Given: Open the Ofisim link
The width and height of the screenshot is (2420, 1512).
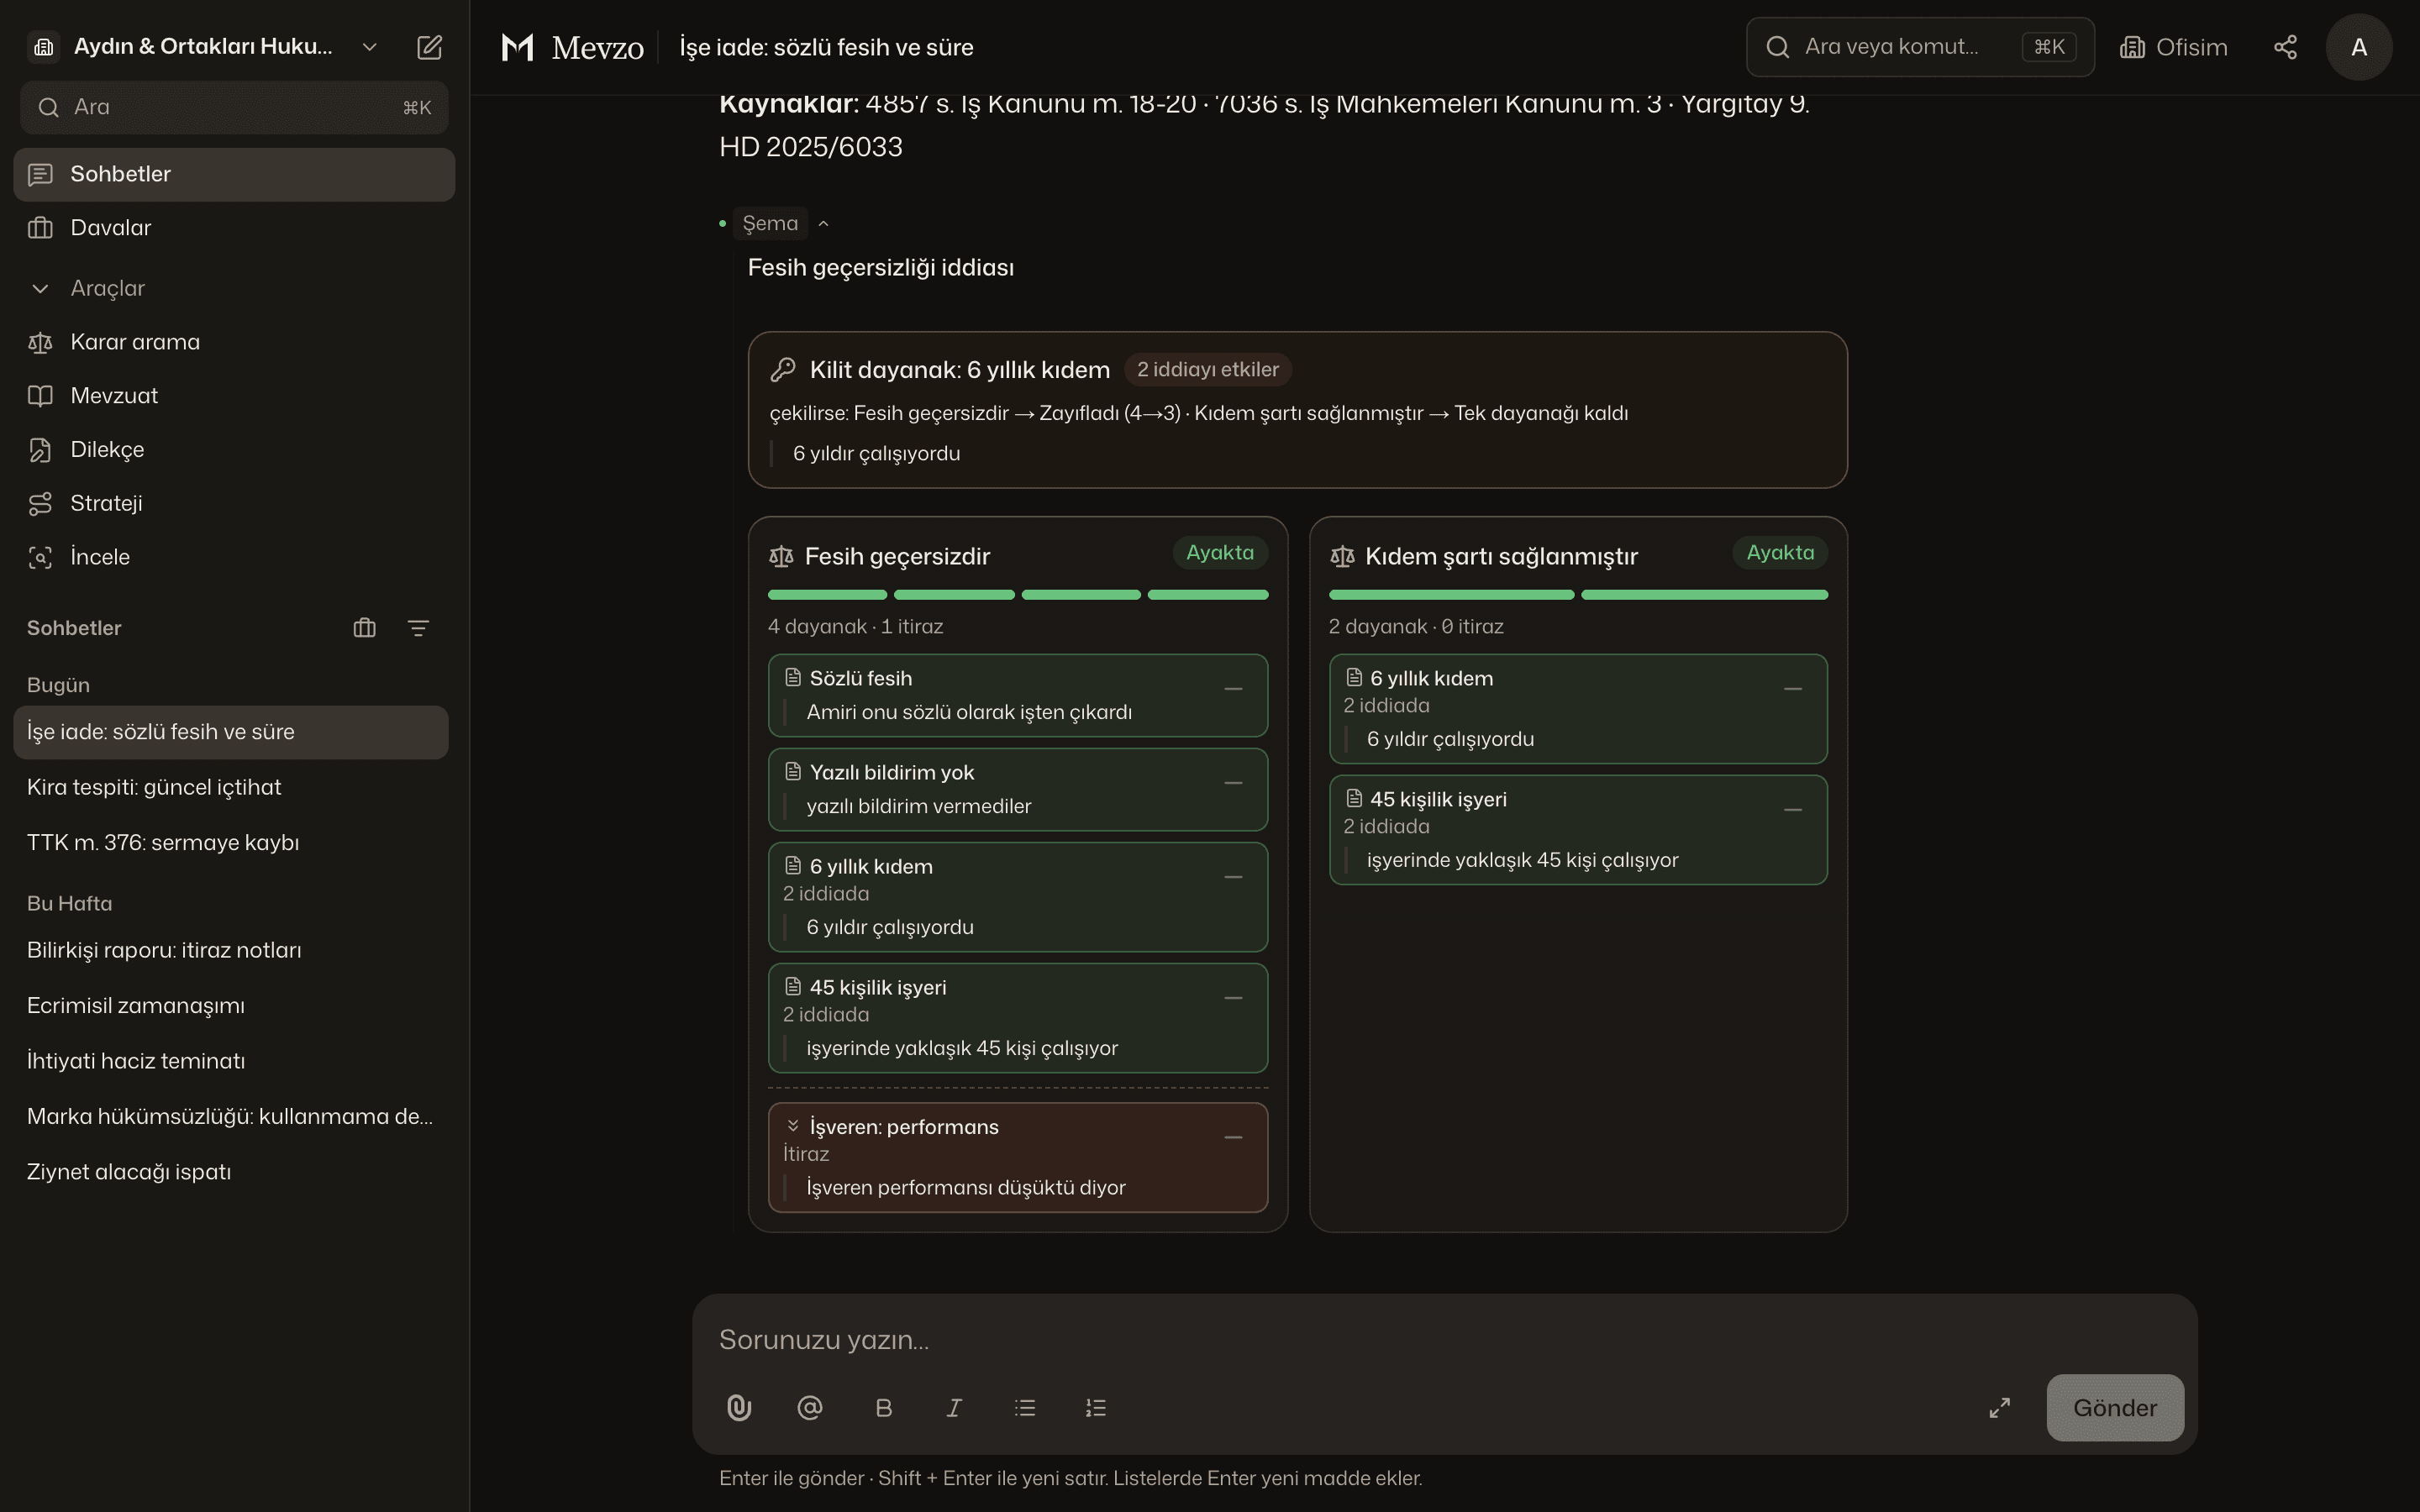Looking at the screenshot, I should pyautogui.click(x=2174, y=47).
